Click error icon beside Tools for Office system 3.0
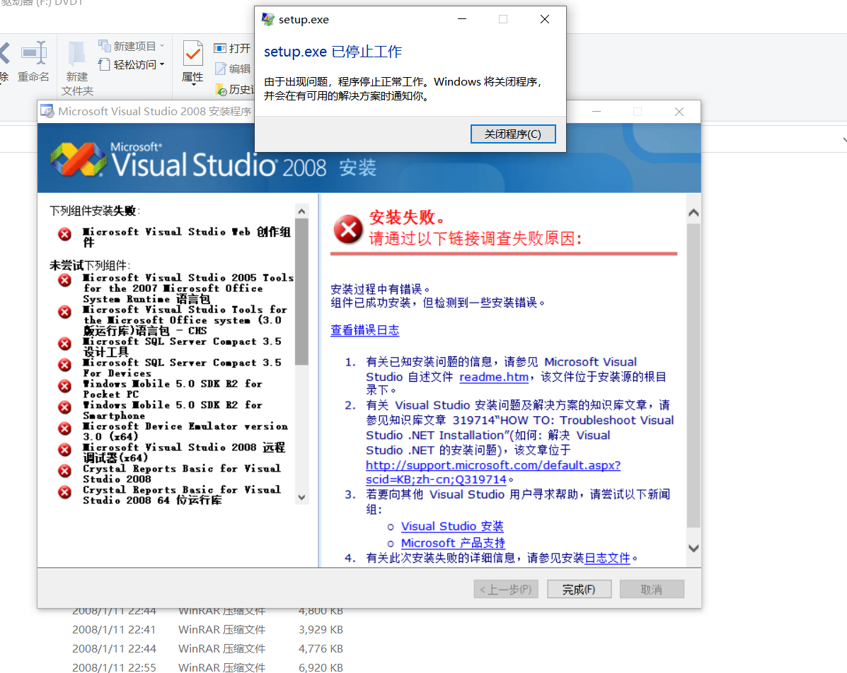This screenshot has height=673, width=847. (x=65, y=312)
